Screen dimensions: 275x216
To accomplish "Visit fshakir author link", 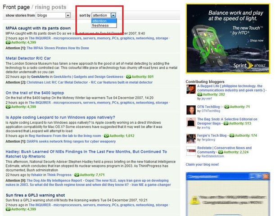I will pyautogui.click(x=37, y=175).
